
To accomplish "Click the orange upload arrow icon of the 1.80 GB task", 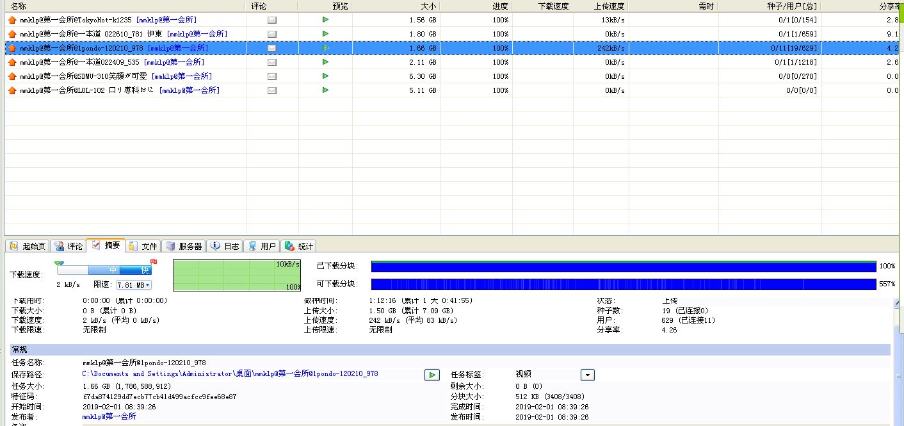I will [12, 34].
